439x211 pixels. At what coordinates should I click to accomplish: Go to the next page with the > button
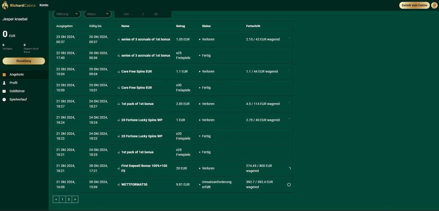75,199
